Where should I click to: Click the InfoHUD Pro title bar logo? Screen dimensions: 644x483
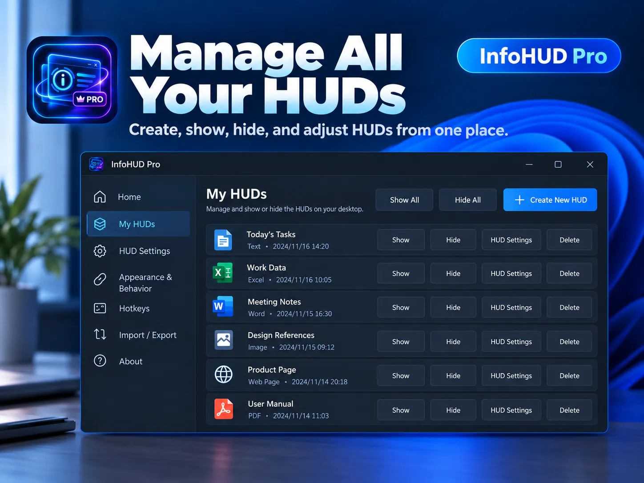pos(96,164)
